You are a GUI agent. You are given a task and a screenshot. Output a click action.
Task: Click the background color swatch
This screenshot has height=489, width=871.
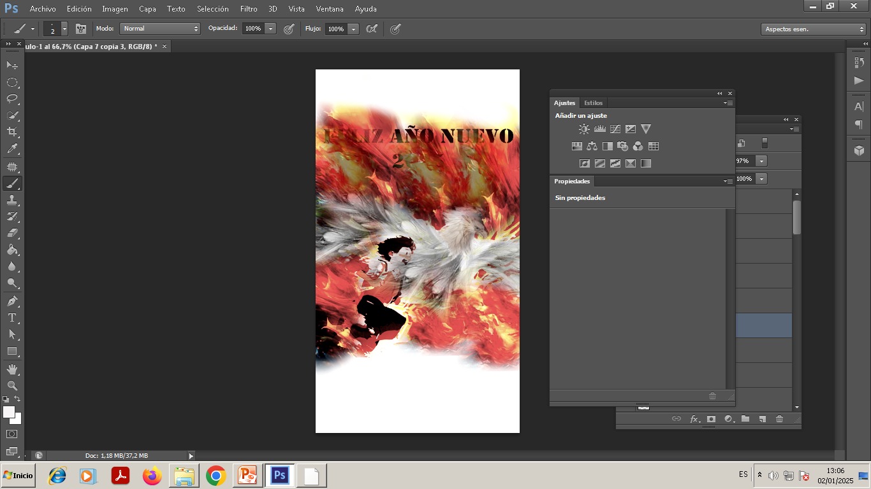click(18, 420)
